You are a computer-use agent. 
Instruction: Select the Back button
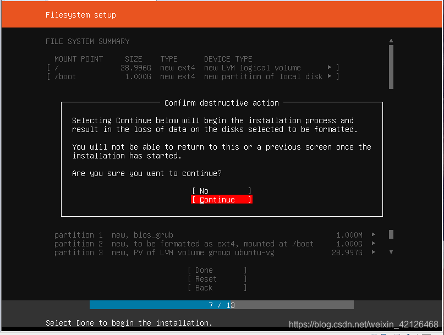point(217,288)
